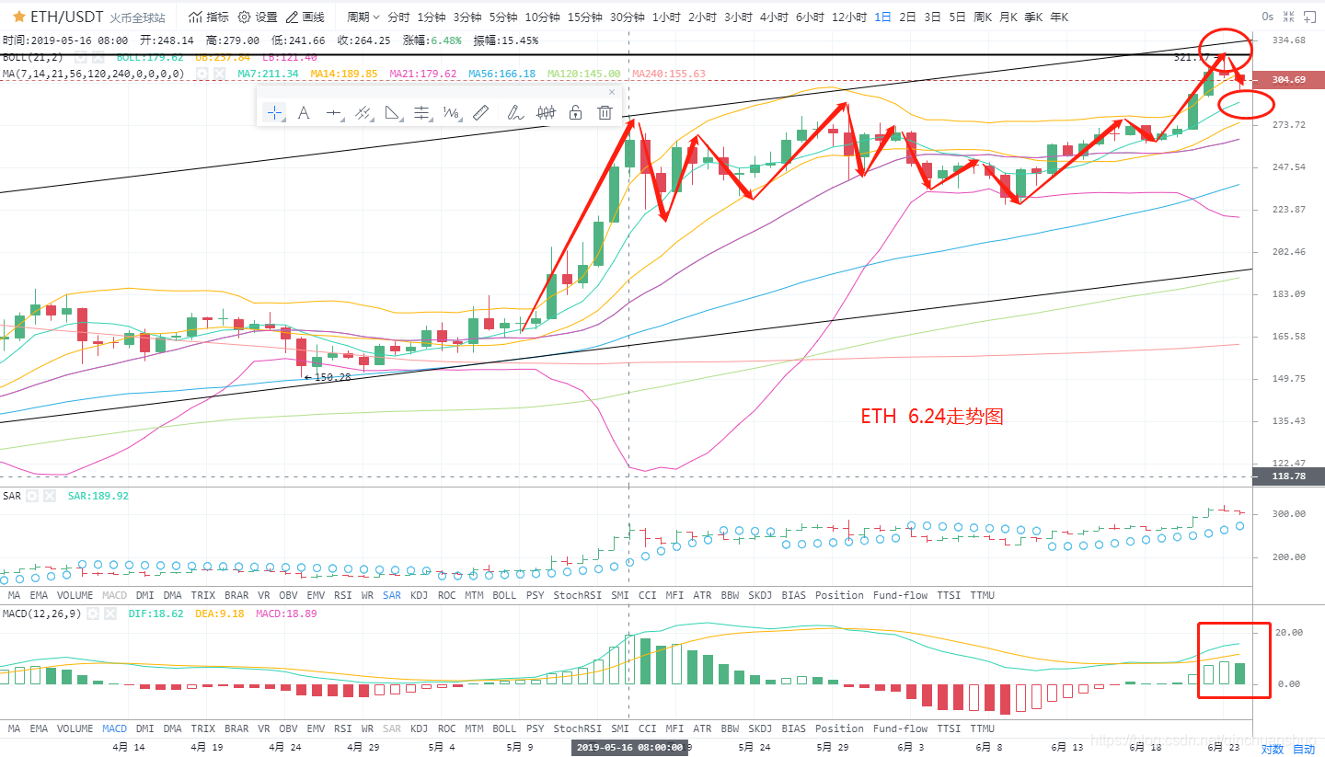Open SAR indicator settings gear
Screen dimensions: 1325x757
click(x=32, y=496)
